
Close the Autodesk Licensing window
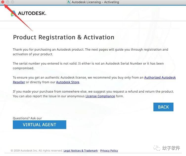pos(3,2)
